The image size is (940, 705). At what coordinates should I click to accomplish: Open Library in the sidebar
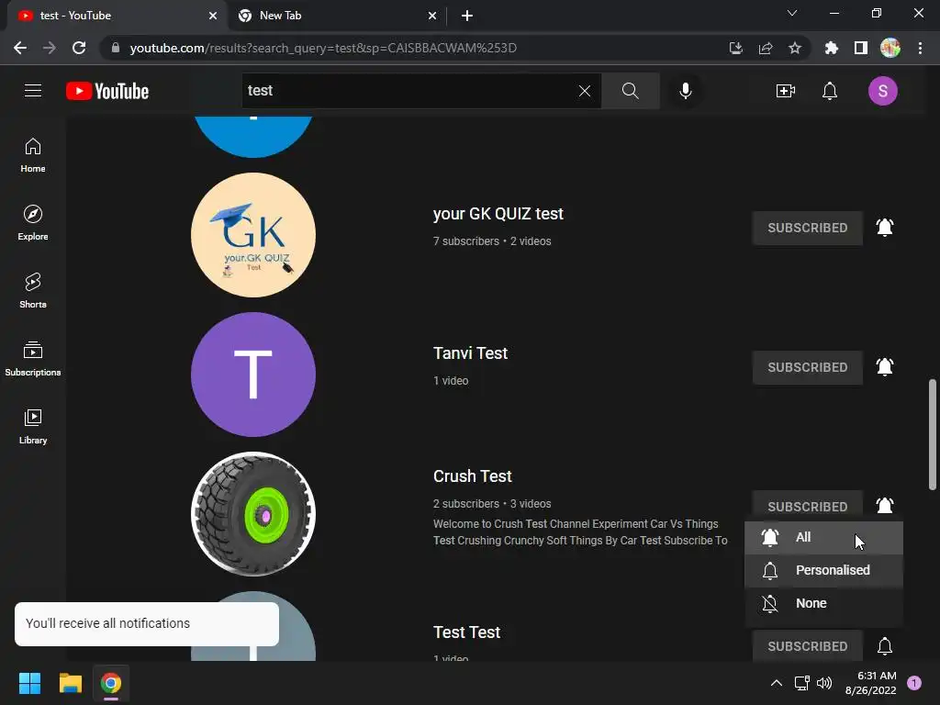click(33, 426)
